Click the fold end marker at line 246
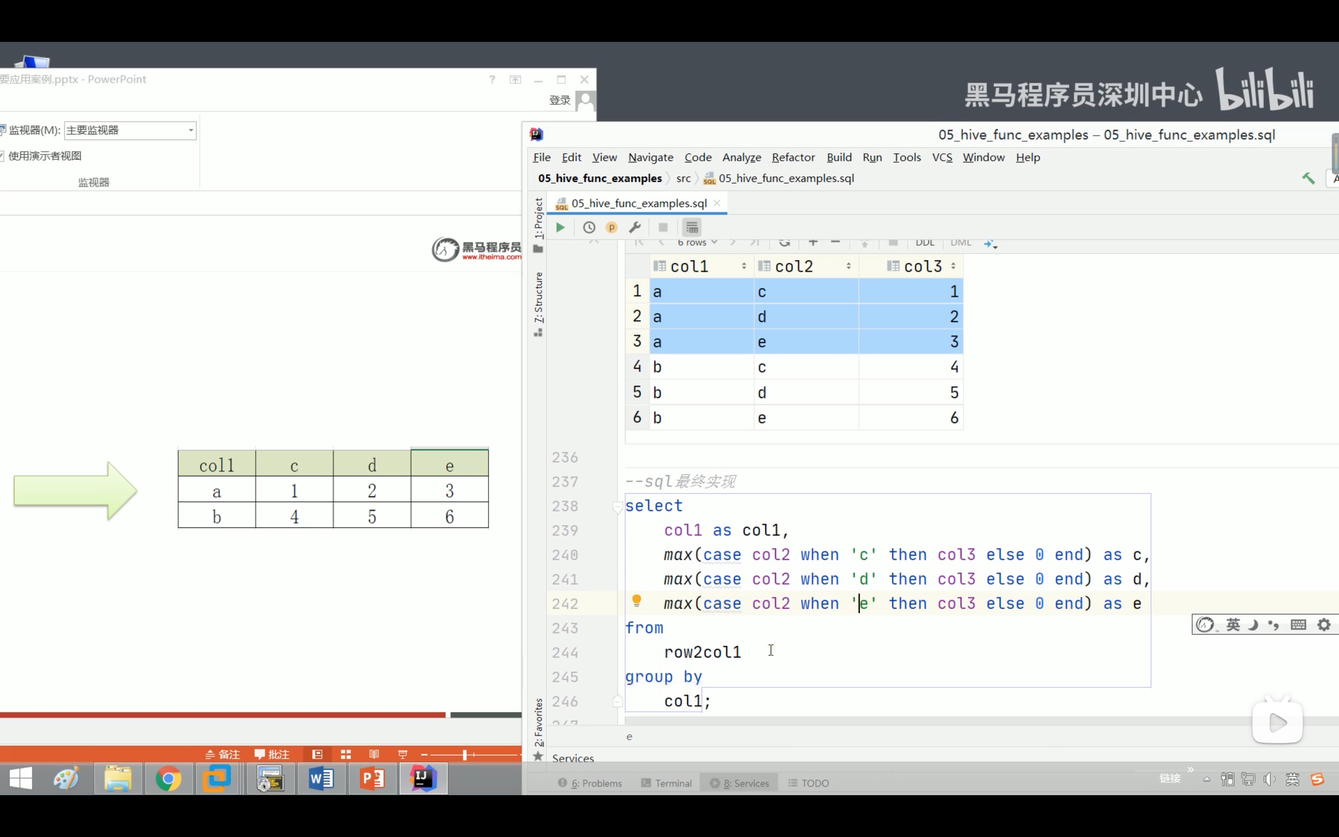This screenshot has width=1339, height=837. 617,701
